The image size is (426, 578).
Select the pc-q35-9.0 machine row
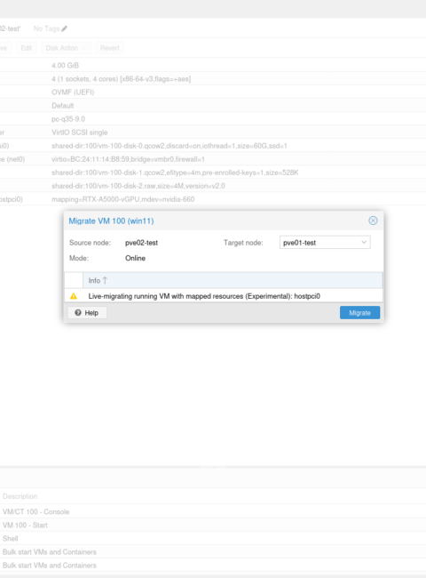213,118
